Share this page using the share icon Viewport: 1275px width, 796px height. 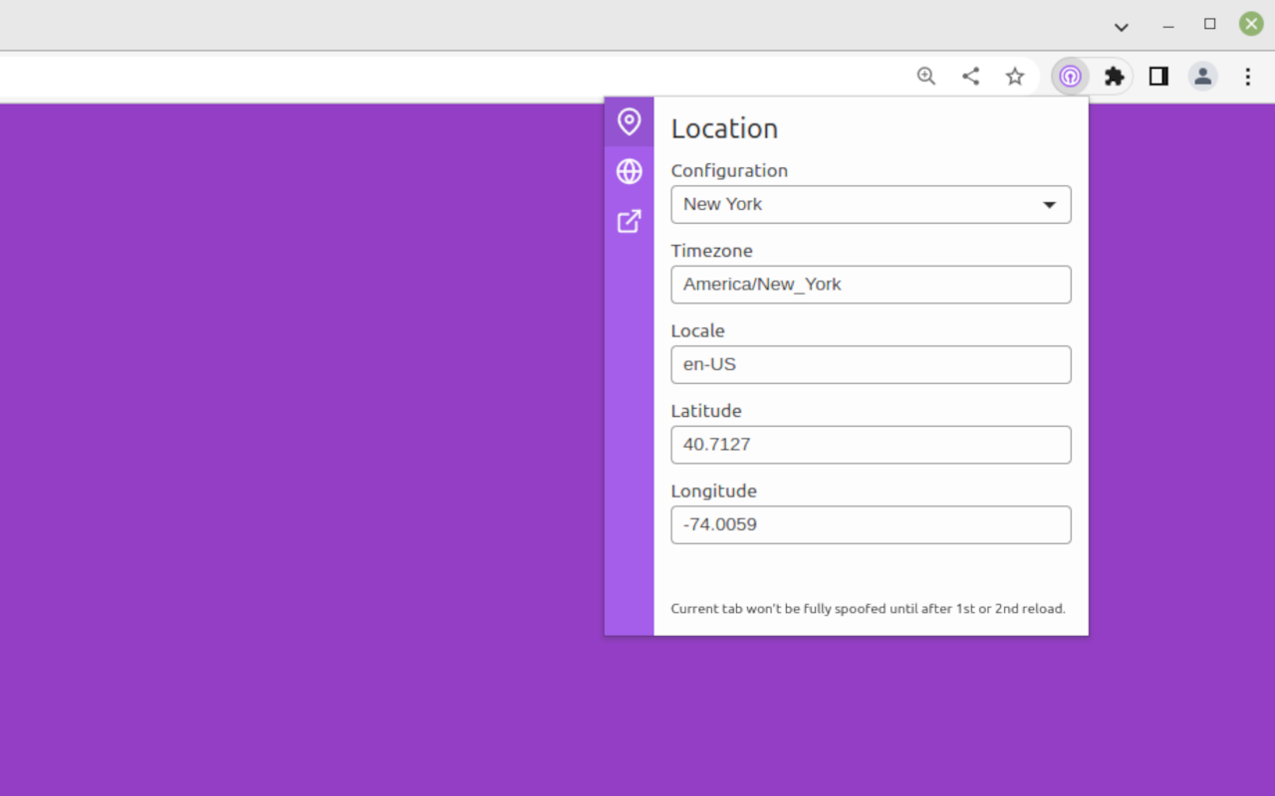[x=970, y=77]
